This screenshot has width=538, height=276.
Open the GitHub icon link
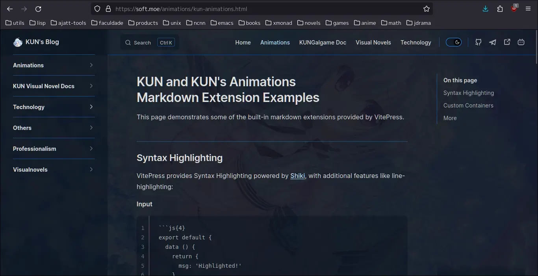478,42
